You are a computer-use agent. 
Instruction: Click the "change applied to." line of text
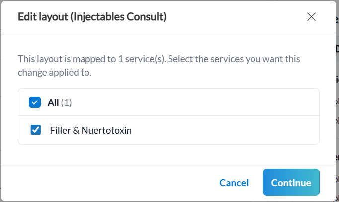click(55, 73)
